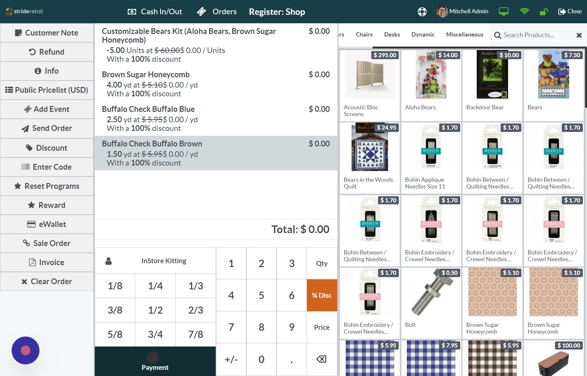
Task: Click the help globe icon
Action: click(x=422, y=12)
